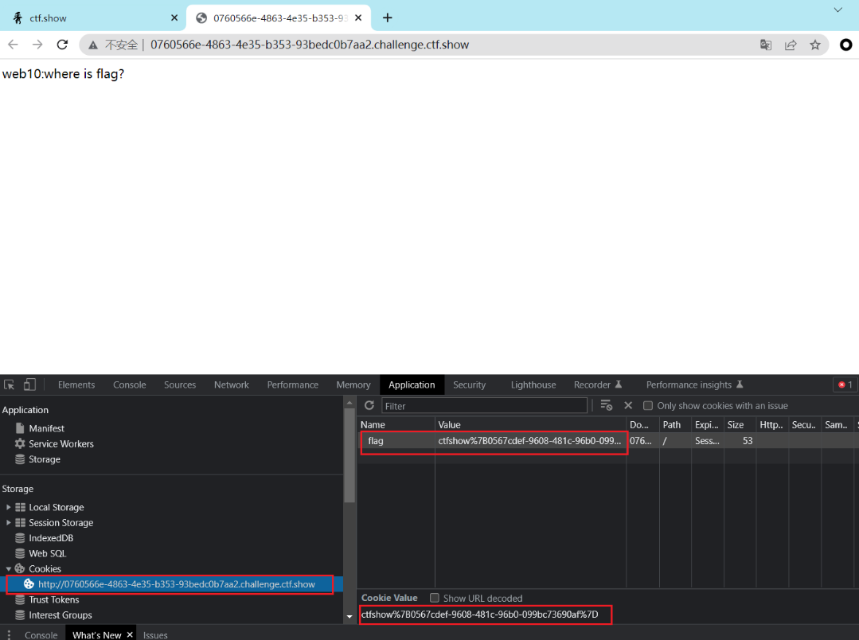The width and height of the screenshot is (859, 640).
Task: Enable Show URL decoded checkbox
Action: point(435,598)
